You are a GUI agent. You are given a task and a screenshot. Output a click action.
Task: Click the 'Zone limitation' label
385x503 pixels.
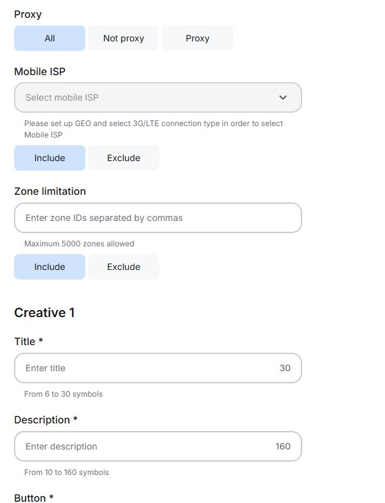50,191
